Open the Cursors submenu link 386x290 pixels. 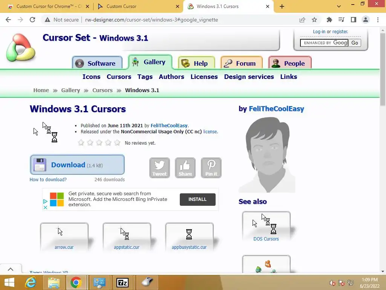[119, 77]
